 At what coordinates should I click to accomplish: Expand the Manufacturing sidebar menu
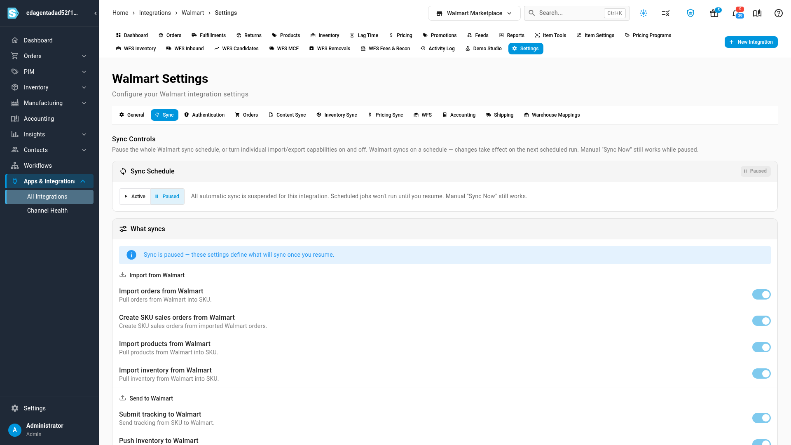pos(49,103)
